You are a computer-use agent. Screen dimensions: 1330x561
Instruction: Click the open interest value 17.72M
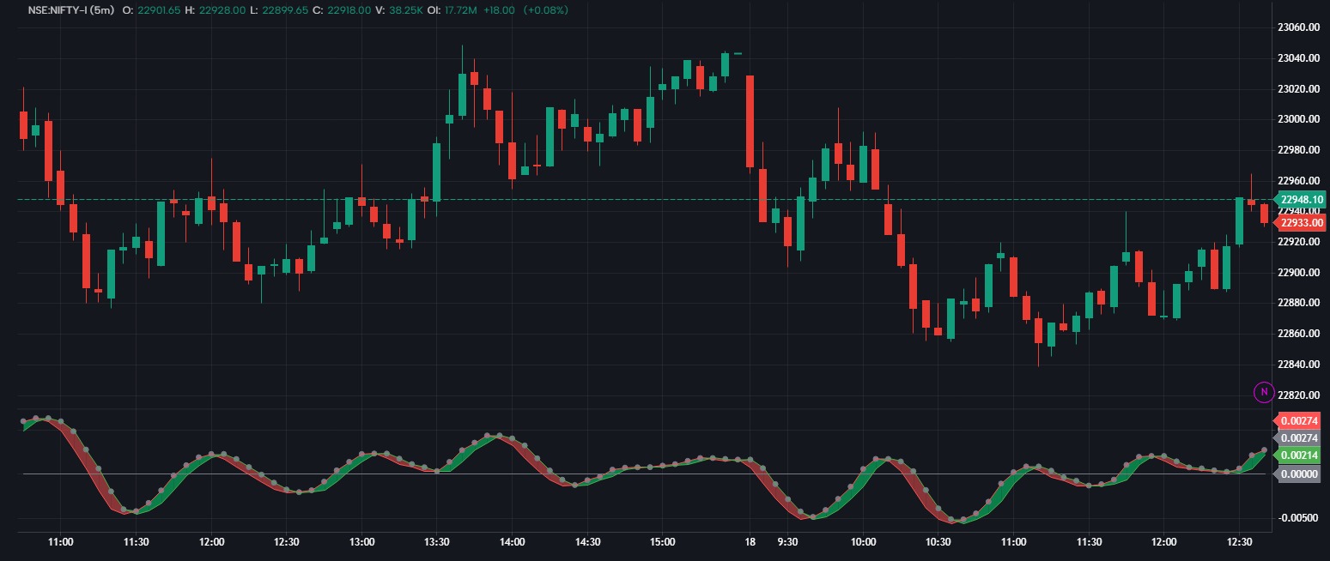461,11
